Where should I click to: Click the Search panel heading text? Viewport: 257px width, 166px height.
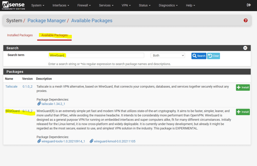[x=12, y=48]
